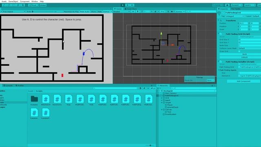Open the Component menu
Screen dimensions: 261x147
point(24,1)
